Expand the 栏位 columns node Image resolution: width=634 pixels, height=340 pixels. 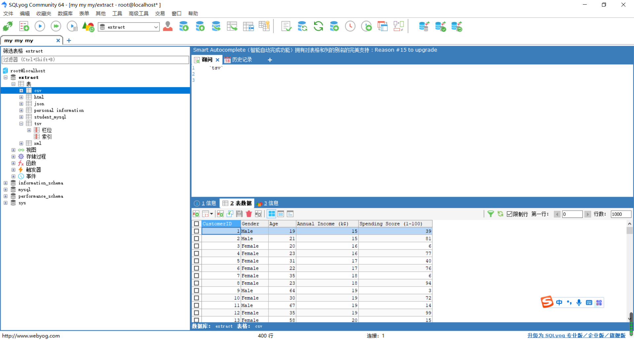29,130
